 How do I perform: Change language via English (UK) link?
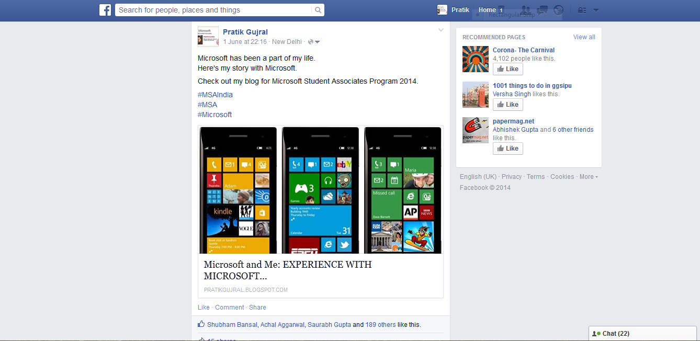(478, 177)
